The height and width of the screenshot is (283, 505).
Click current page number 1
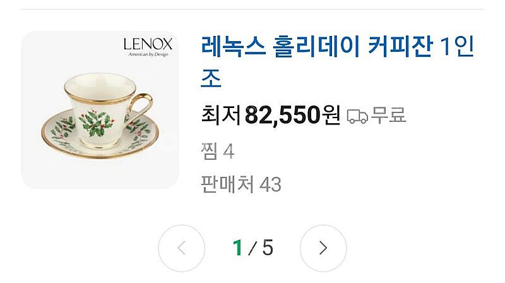point(238,248)
